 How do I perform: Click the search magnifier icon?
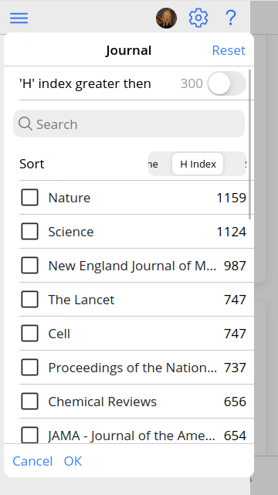point(25,124)
